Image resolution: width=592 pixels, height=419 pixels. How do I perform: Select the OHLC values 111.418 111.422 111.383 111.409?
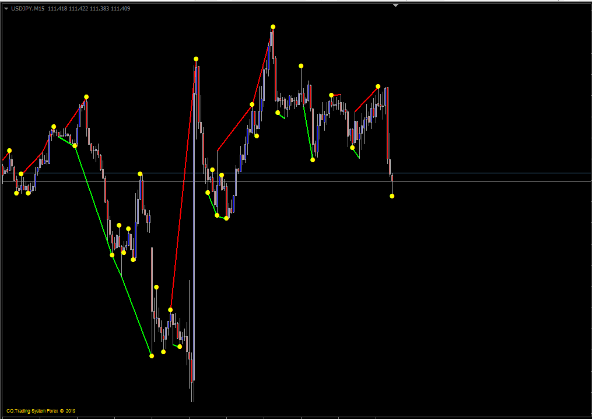coord(89,9)
